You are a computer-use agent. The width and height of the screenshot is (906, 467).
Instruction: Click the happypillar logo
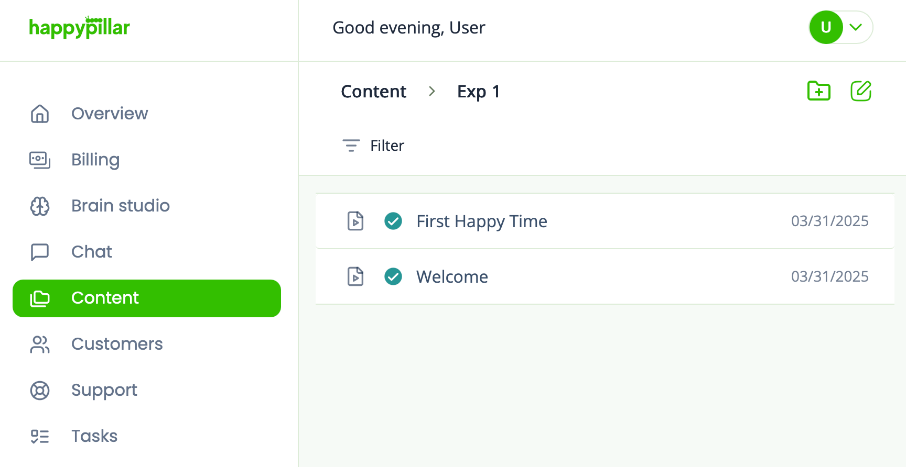tap(79, 27)
